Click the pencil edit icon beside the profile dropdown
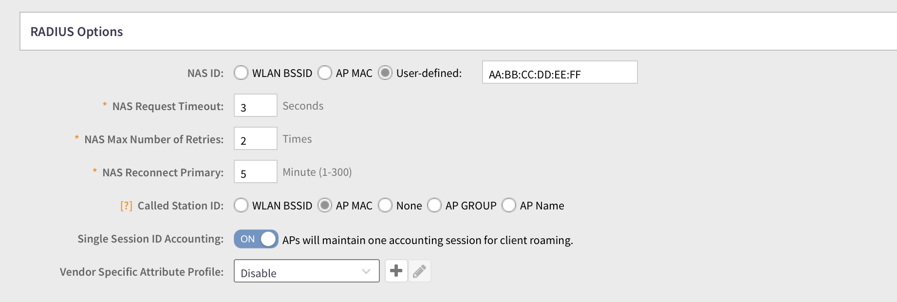The width and height of the screenshot is (897, 302). 419,271
